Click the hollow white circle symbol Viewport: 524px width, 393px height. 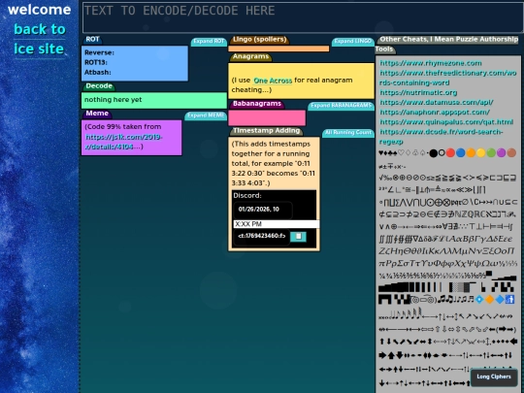click(442, 152)
